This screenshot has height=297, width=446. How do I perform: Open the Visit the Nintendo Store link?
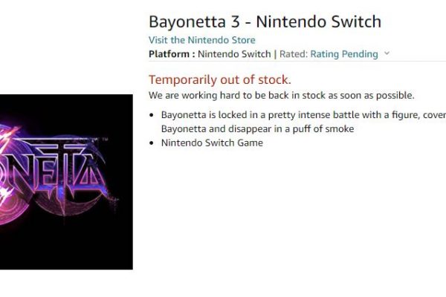coord(201,40)
